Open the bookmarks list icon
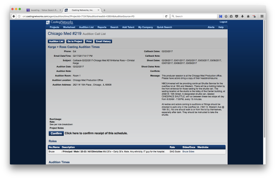Image resolution: width=276 pixels, height=179 pixels. coord(231,16)
